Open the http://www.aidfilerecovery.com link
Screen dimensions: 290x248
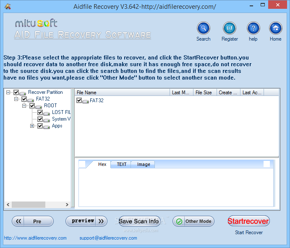point(35,238)
